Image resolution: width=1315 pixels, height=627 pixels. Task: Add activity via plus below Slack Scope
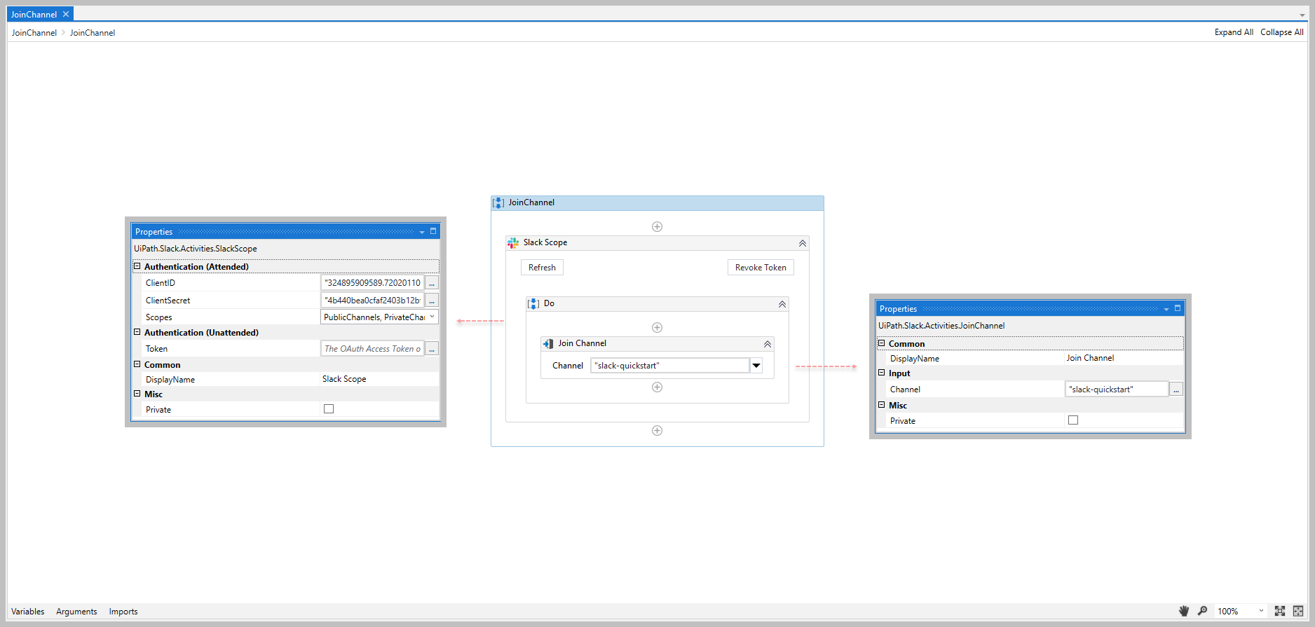coord(657,430)
